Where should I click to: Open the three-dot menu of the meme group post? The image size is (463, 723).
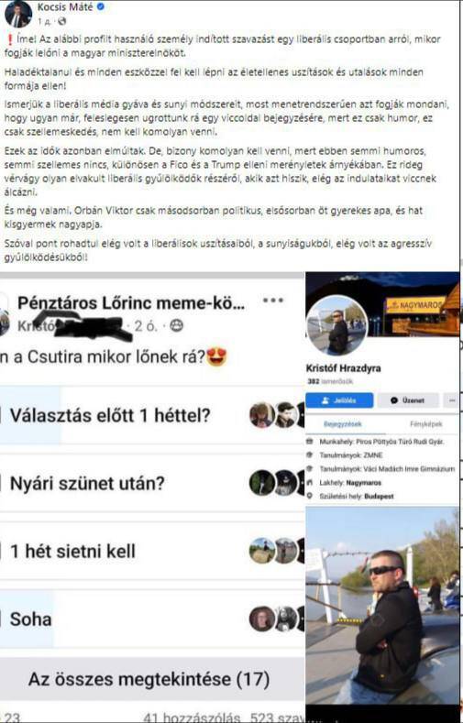273,301
